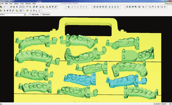Click the Restore Down window button
The height and width of the screenshot is (105, 172).
[x=166, y=1]
